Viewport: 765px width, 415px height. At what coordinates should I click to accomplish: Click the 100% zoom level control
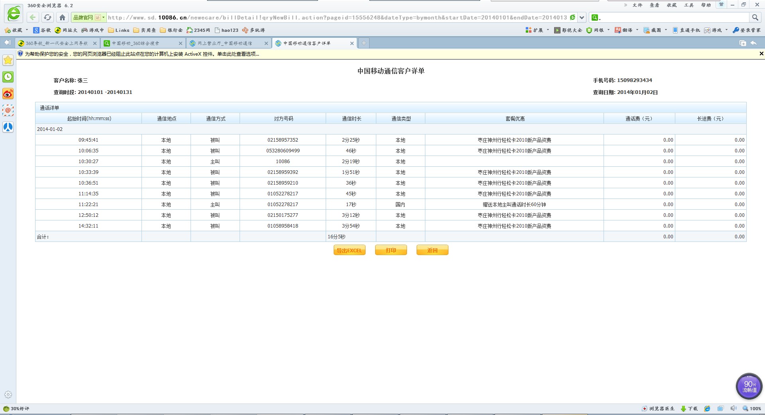point(751,409)
